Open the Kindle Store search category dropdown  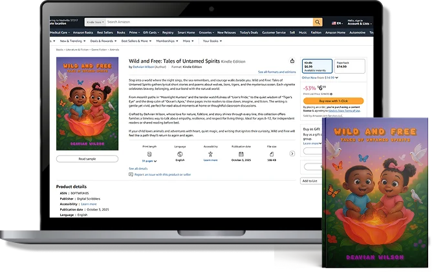(x=95, y=22)
